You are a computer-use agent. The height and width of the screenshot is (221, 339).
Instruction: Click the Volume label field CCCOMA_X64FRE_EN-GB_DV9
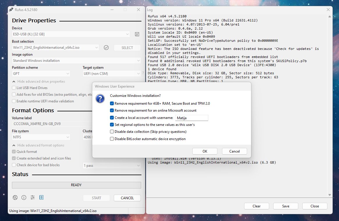click(x=52, y=124)
